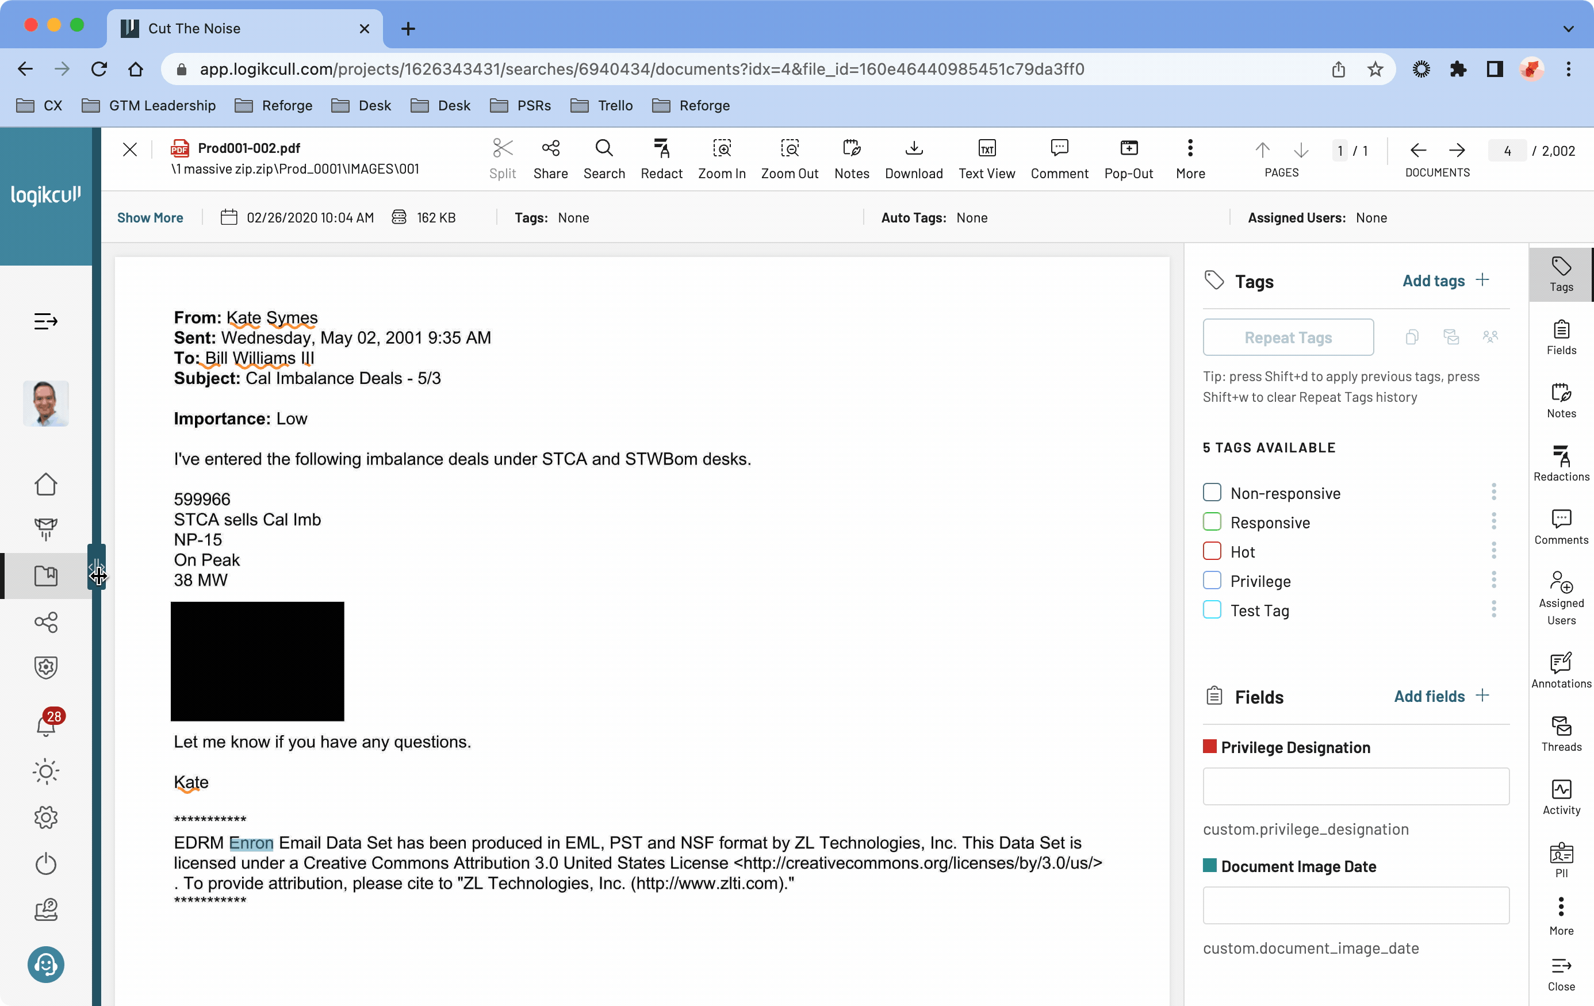Viewport: 1594px width, 1006px height.
Task: Open the Share tool in document toolbar
Action: [x=550, y=159]
